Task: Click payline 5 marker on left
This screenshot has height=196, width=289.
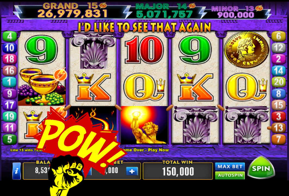Action: coord(10,139)
